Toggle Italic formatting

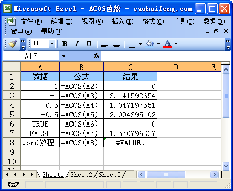pyautogui.click(x=77, y=44)
